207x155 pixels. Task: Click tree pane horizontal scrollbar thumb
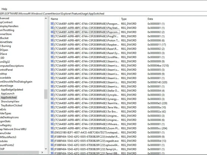pos(19,152)
